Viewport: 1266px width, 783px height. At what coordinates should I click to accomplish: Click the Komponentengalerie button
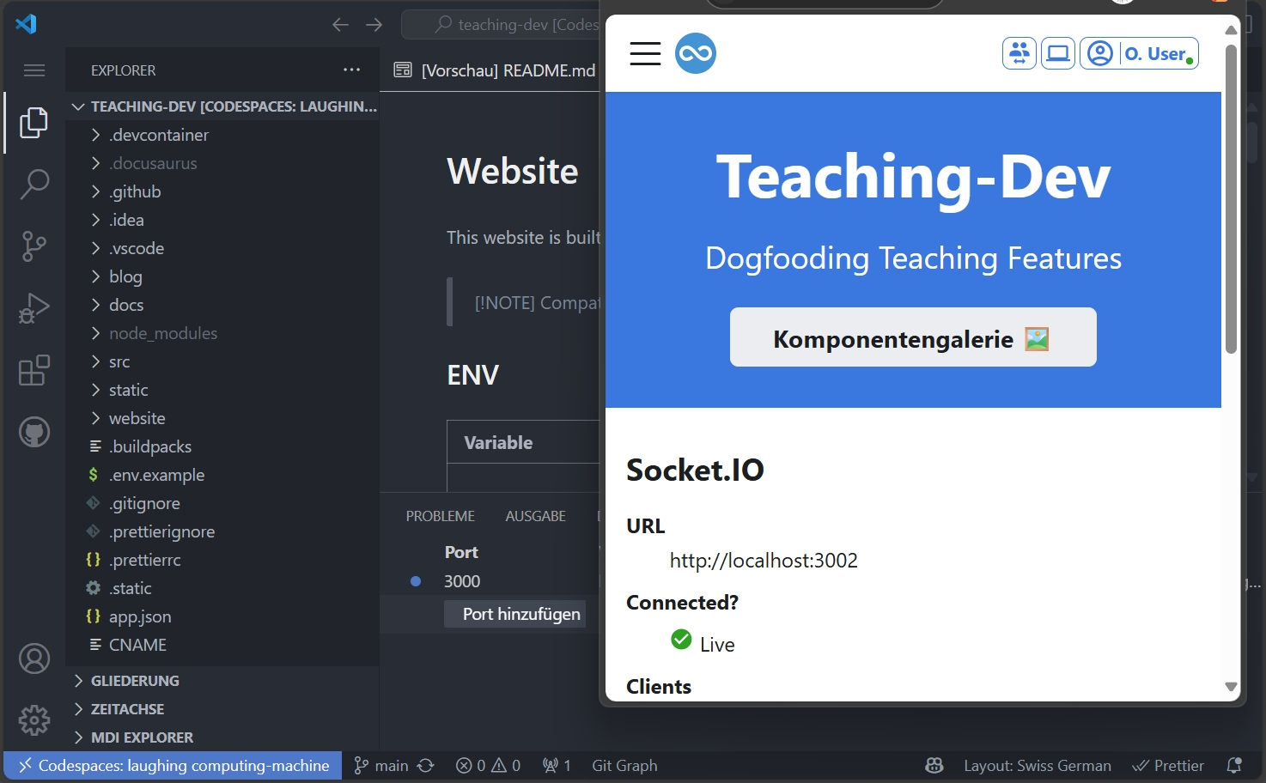[x=912, y=337]
